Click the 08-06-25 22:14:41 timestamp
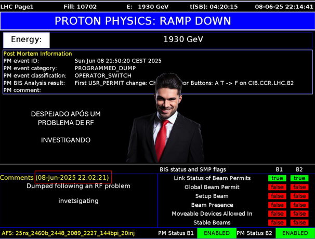315x239 pixels. (x=284, y=7)
